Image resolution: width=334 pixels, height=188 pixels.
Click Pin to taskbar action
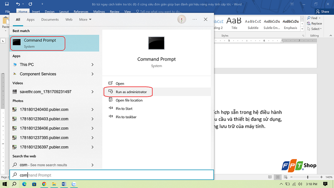point(122,117)
